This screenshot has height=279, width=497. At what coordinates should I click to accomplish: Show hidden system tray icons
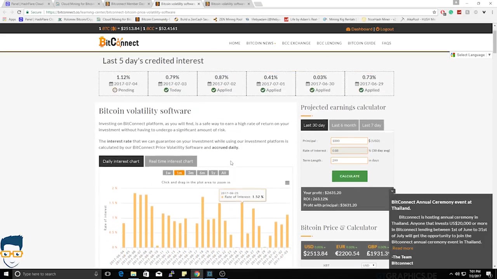click(451, 274)
